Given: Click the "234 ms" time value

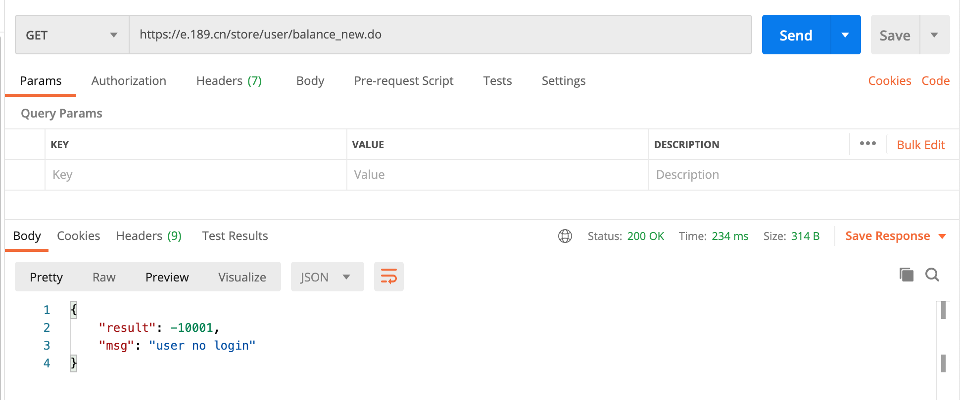Looking at the screenshot, I should click(730, 236).
